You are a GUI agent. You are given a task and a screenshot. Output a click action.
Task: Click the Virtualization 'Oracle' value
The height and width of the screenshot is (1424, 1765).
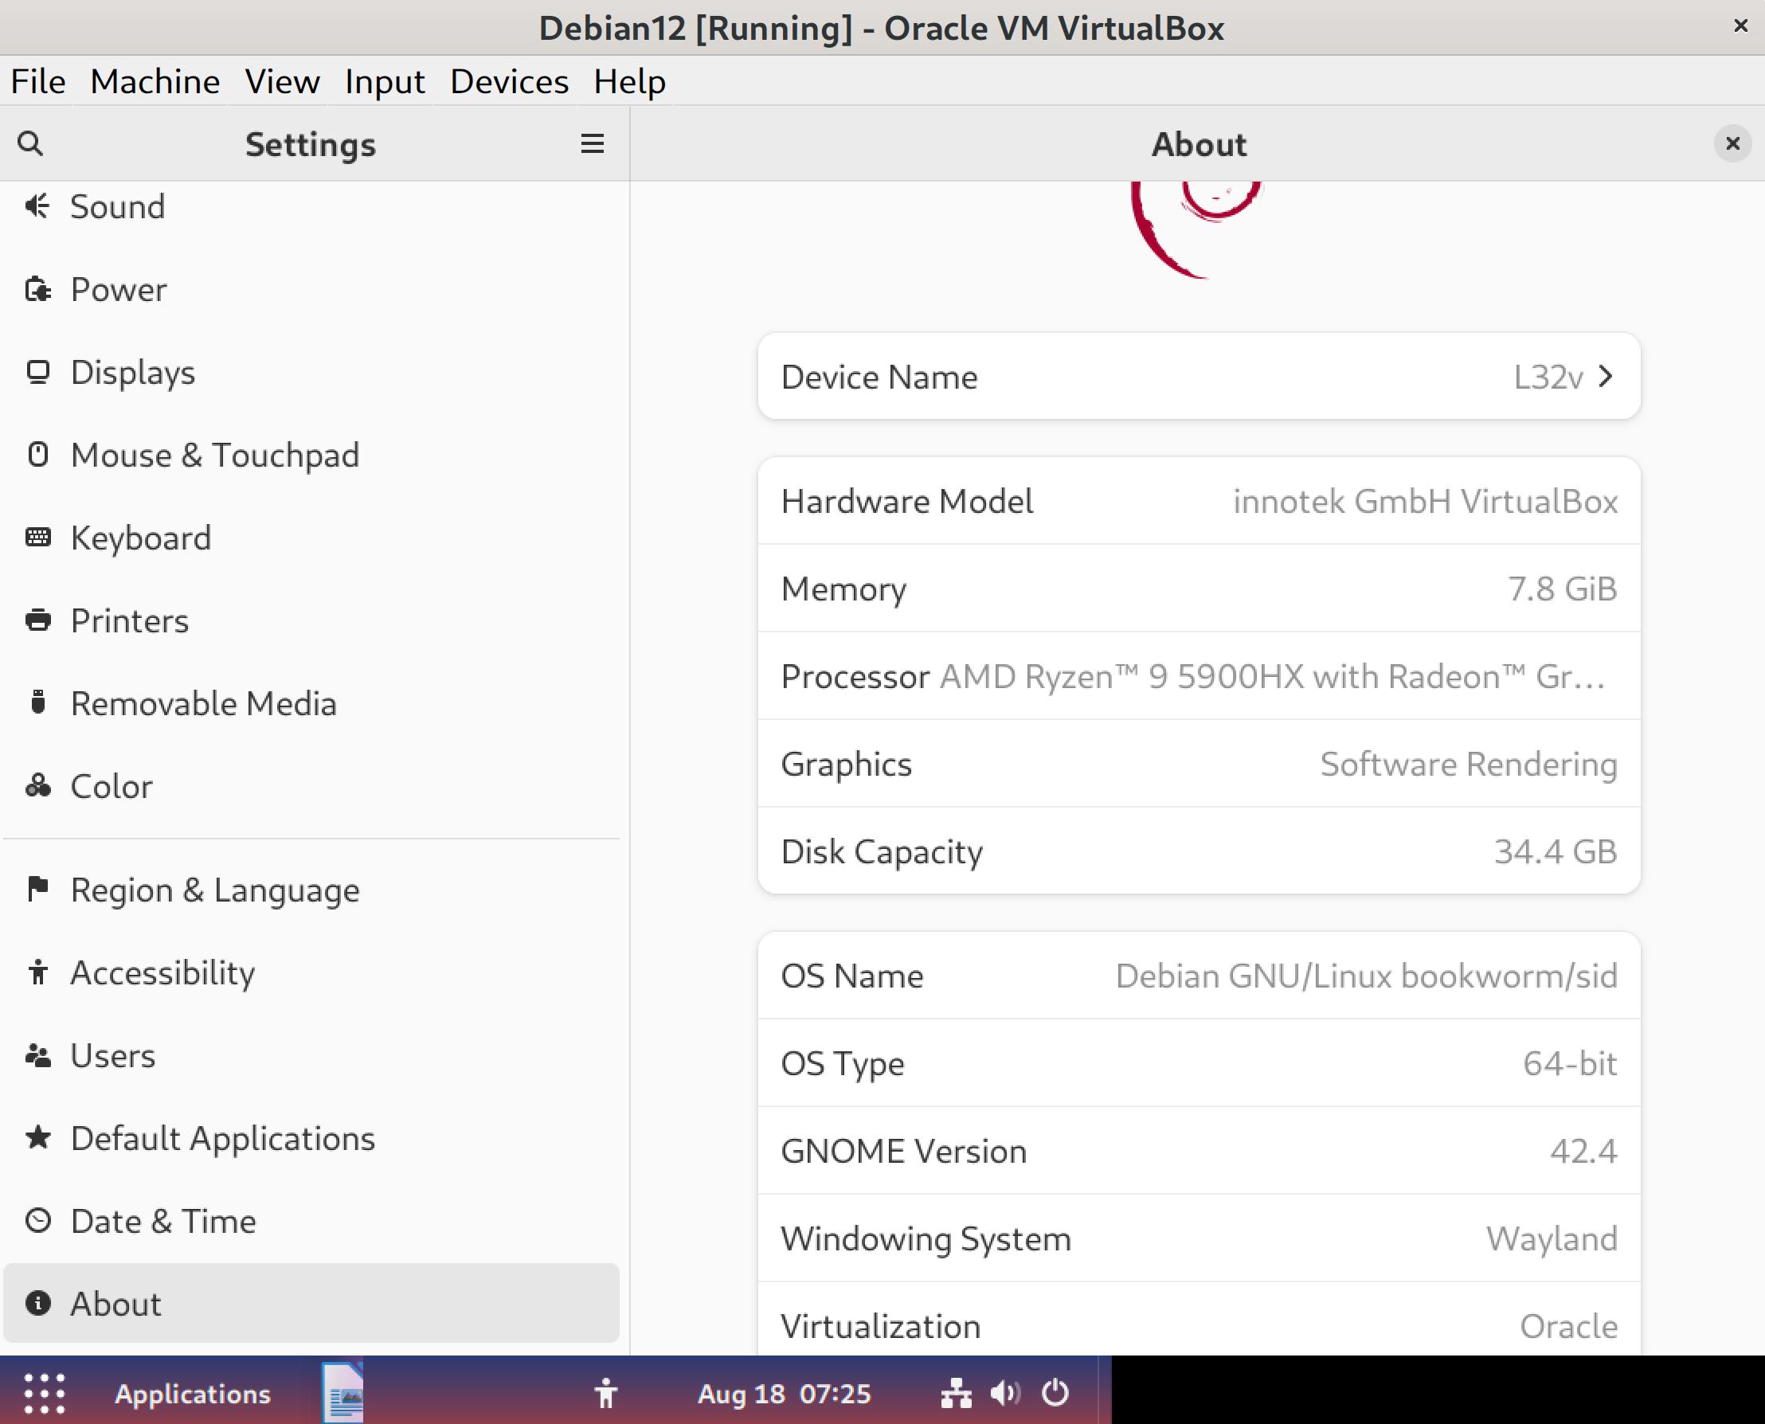coord(1569,1325)
